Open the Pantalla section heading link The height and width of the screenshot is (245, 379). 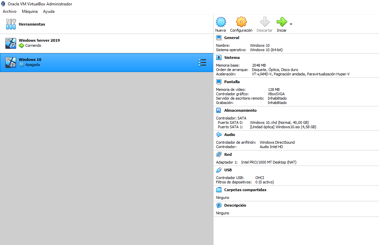232,82
